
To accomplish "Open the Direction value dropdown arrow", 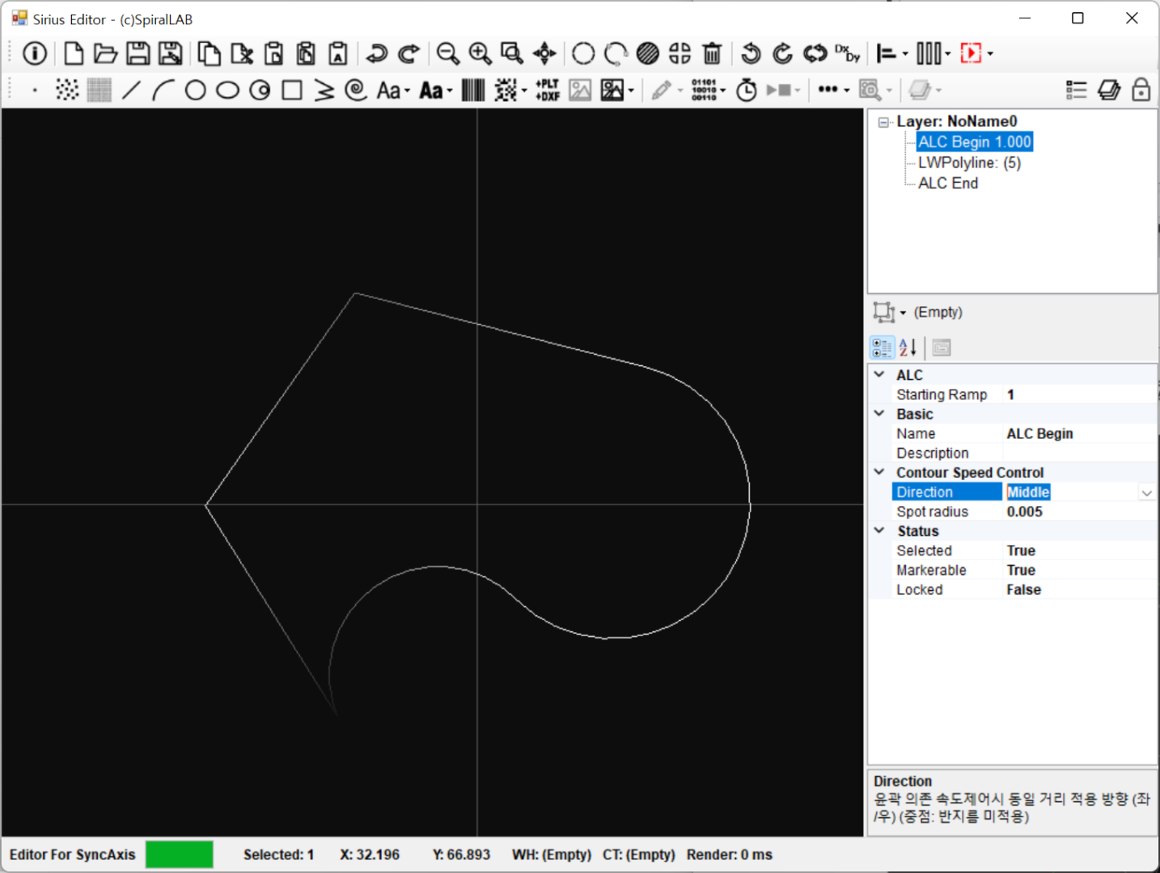I will [1146, 492].
